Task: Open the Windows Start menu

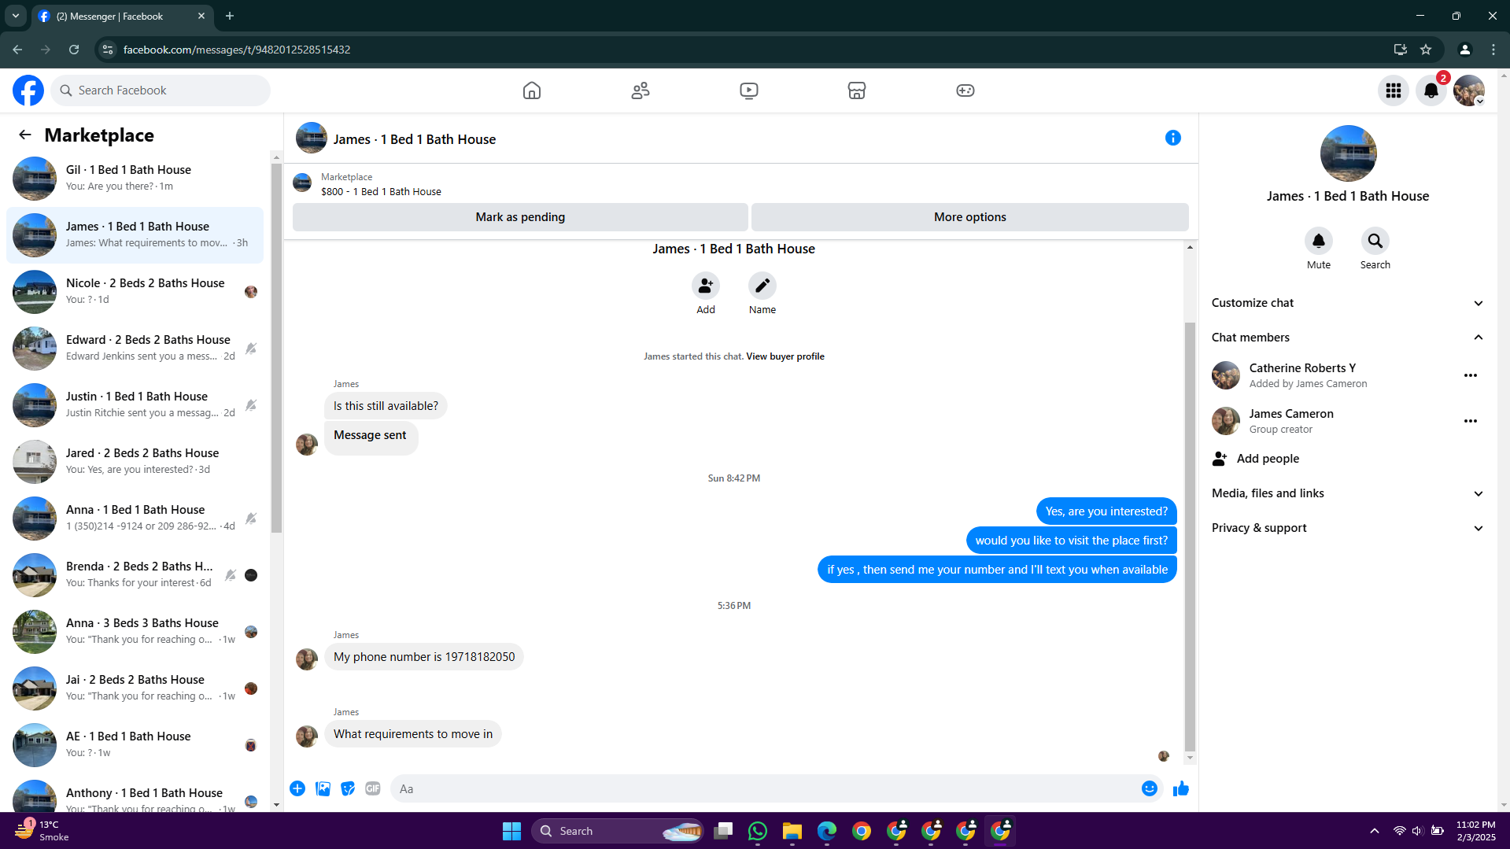Action: click(511, 831)
